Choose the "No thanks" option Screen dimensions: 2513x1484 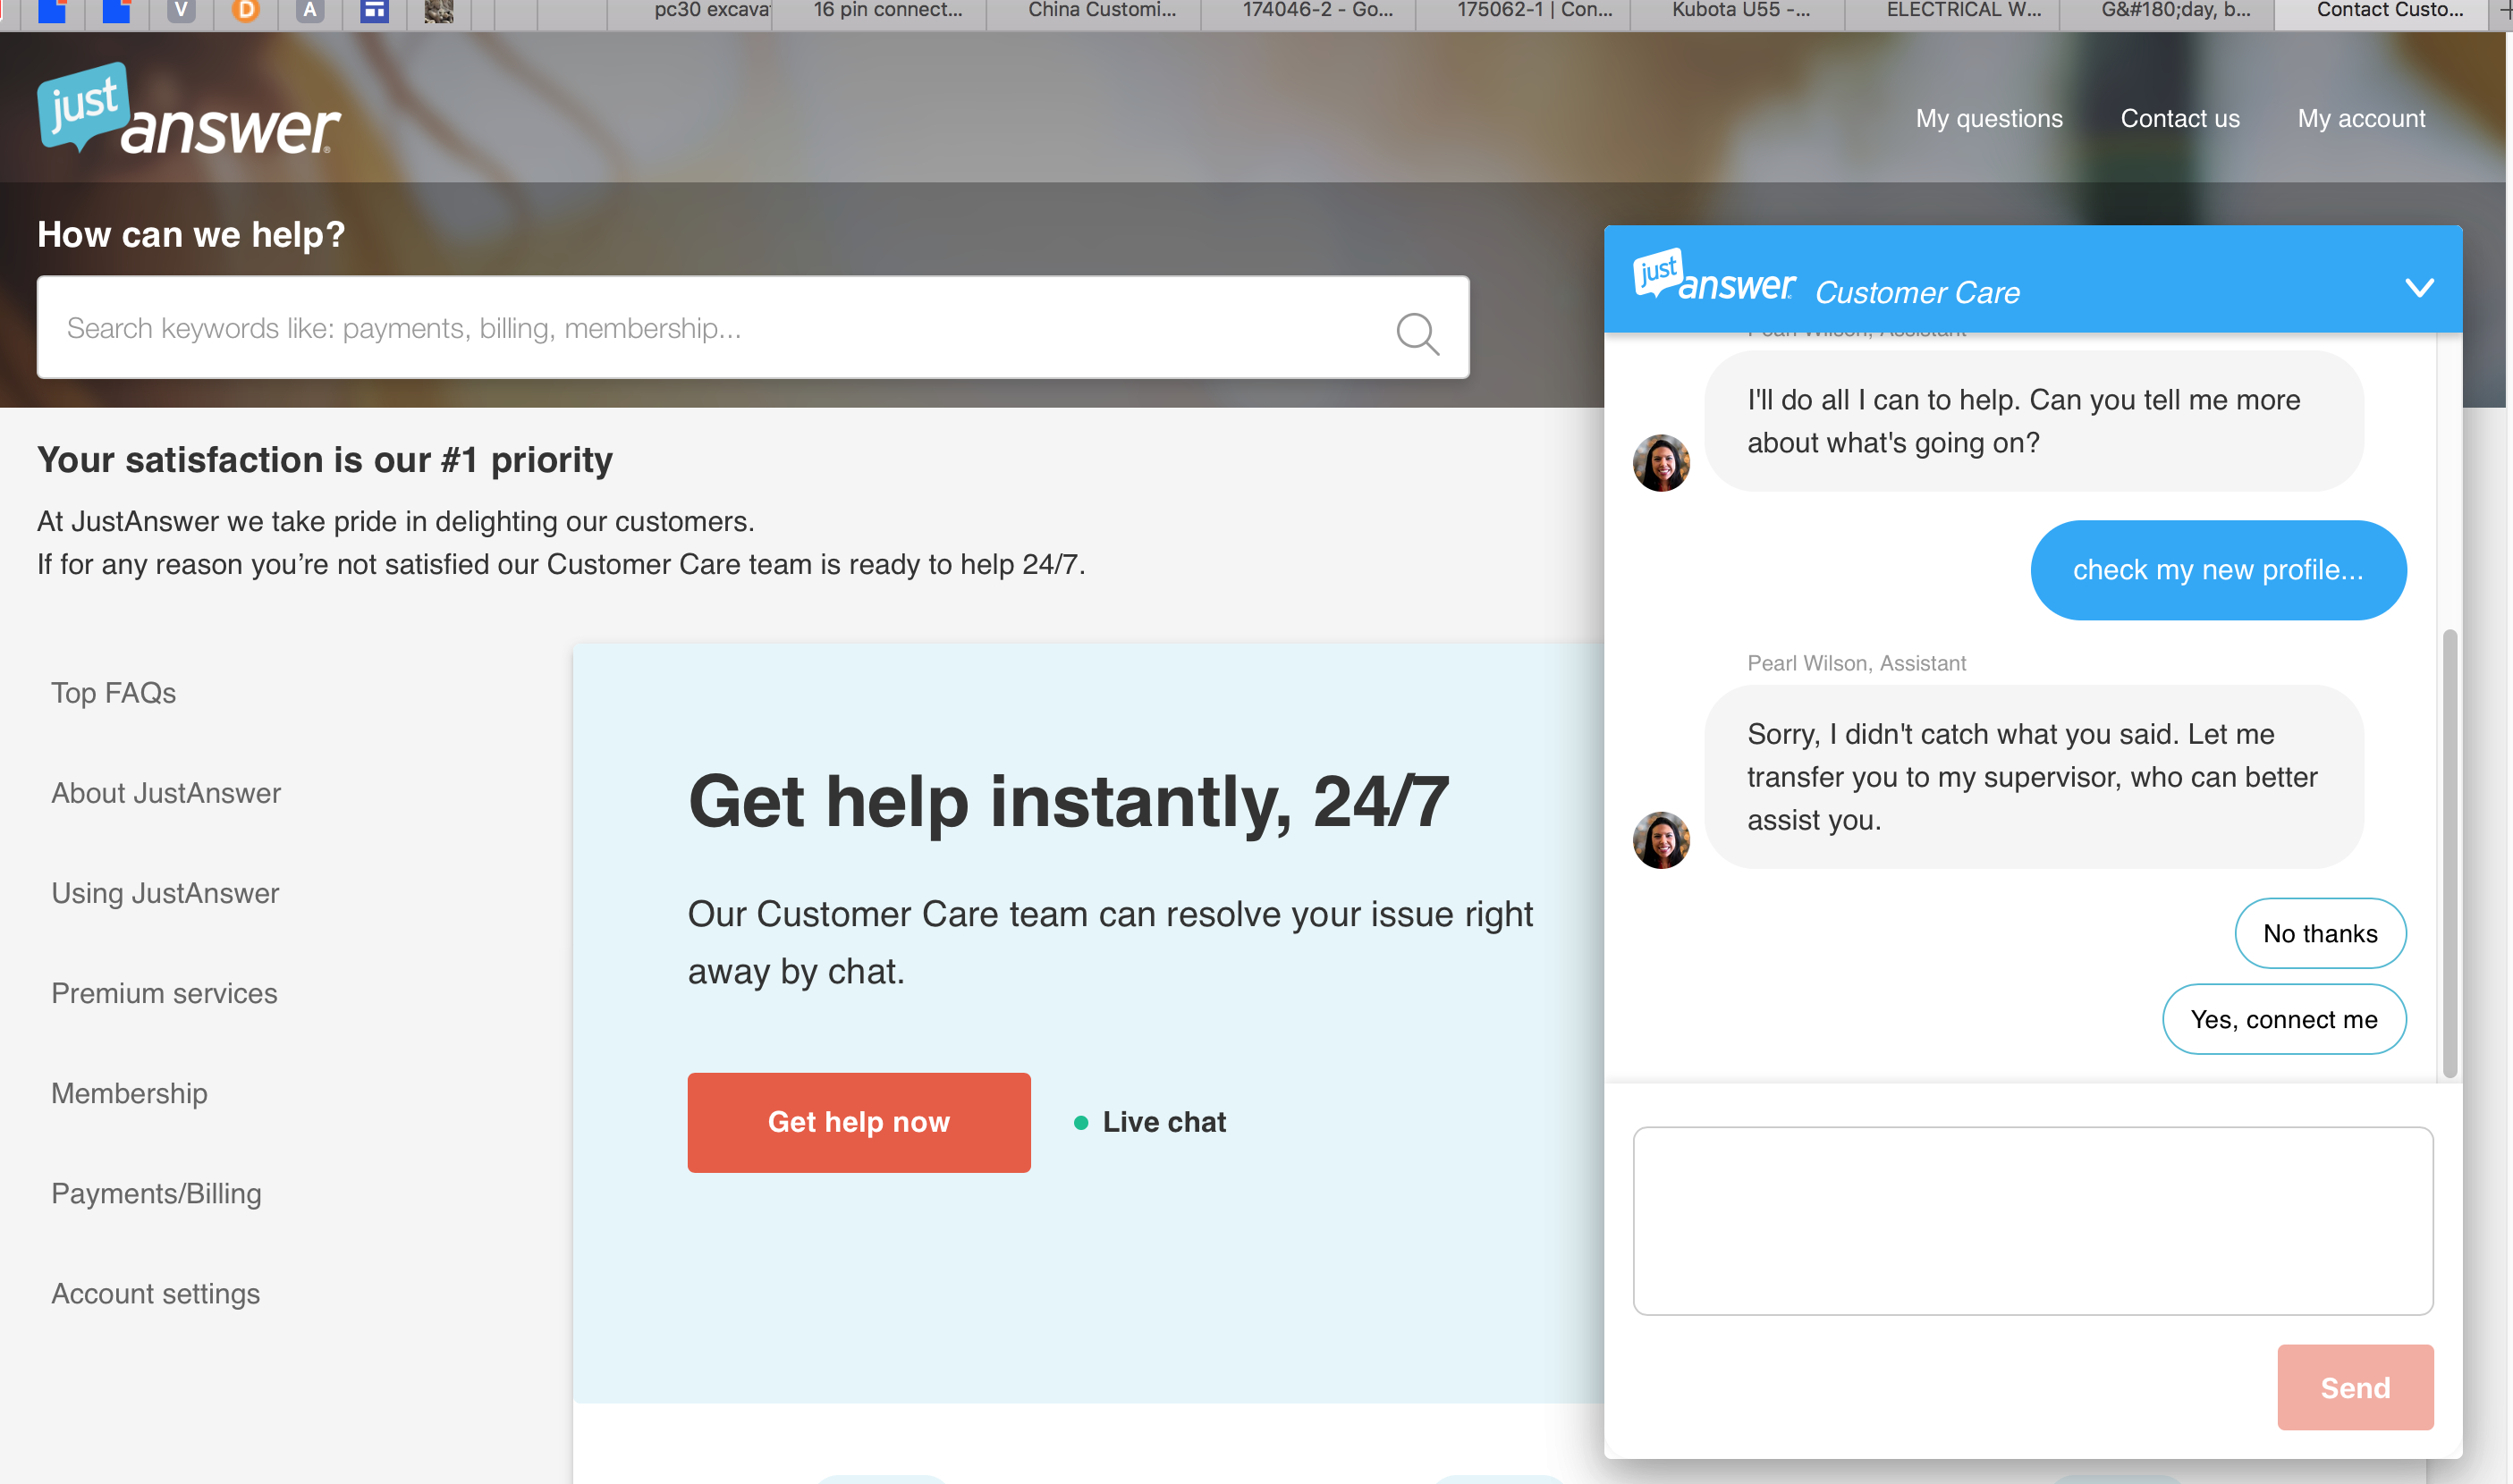click(x=2320, y=933)
